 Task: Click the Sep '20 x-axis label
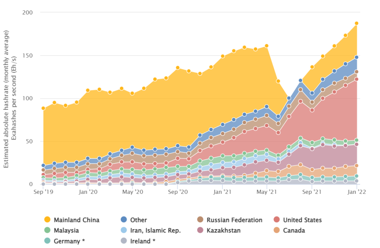[178, 192]
